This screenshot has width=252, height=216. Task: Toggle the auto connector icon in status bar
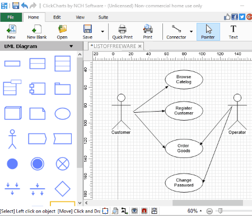pyautogui.click(x=124, y=211)
